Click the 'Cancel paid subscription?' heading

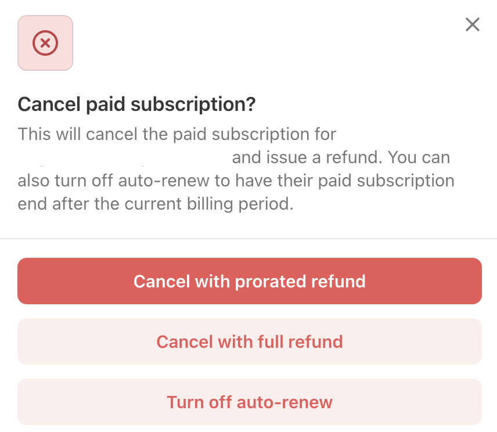point(136,105)
